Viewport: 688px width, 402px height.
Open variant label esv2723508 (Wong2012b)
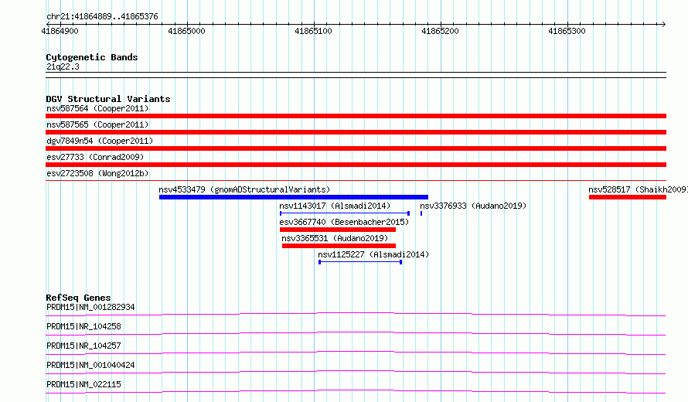pos(97,173)
